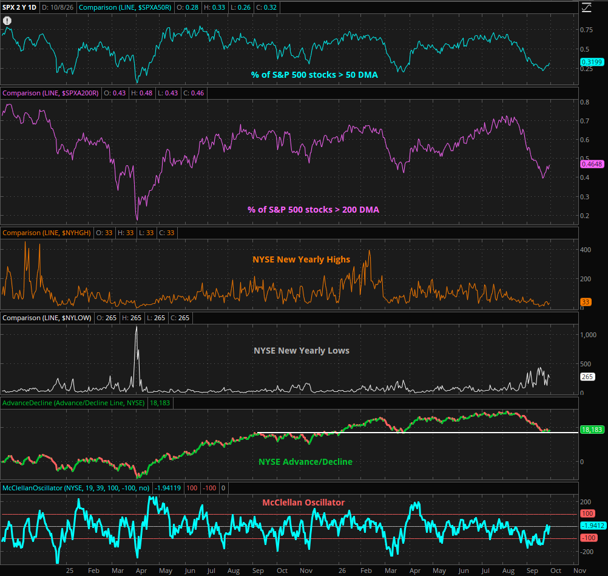The image size is (608, 576).
Task: Click the -100 value in McClellan header
Action: [x=210, y=488]
